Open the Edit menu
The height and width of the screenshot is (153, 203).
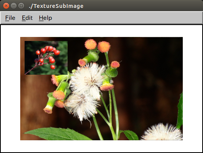pyautogui.click(x=27, y=18)
